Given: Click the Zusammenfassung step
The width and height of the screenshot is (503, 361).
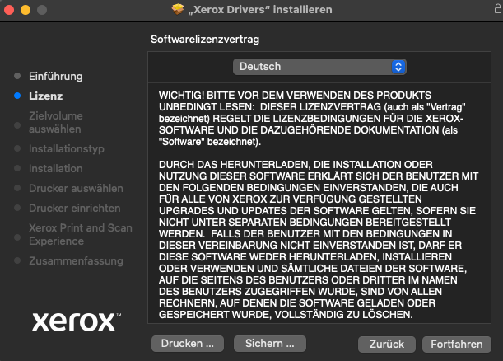Looking at the screenshot, I should click(x=75, y=261).
